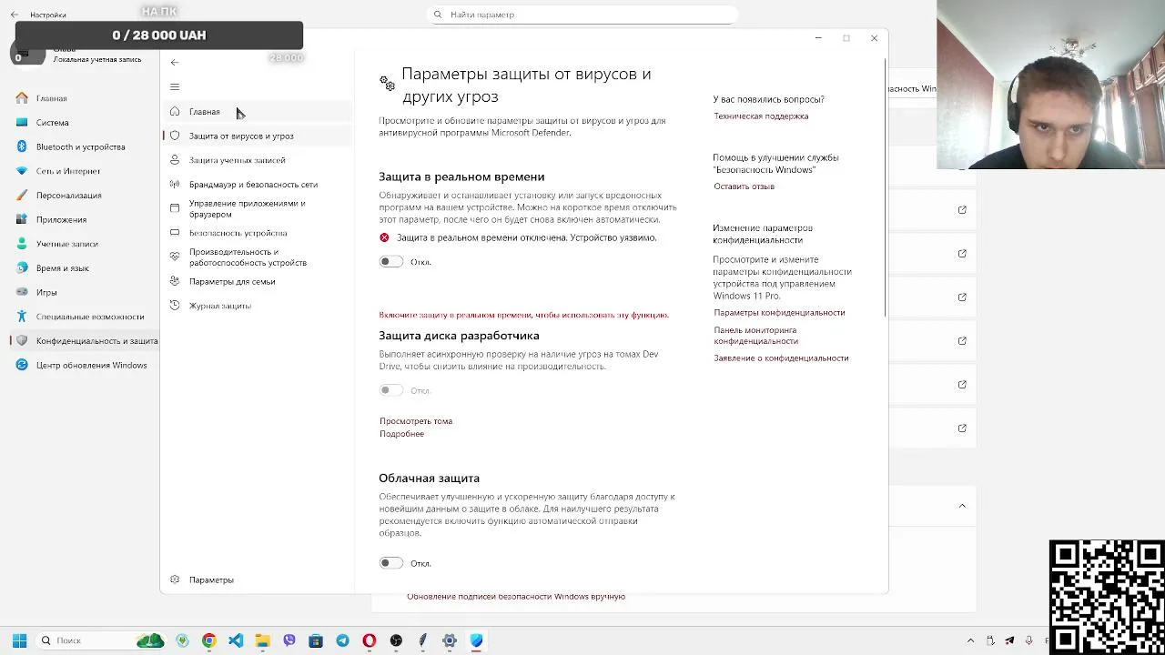Click the Персонализация brush icon in Settings
The width and height of the screenshot is (1165, 655).
[22, 195]
